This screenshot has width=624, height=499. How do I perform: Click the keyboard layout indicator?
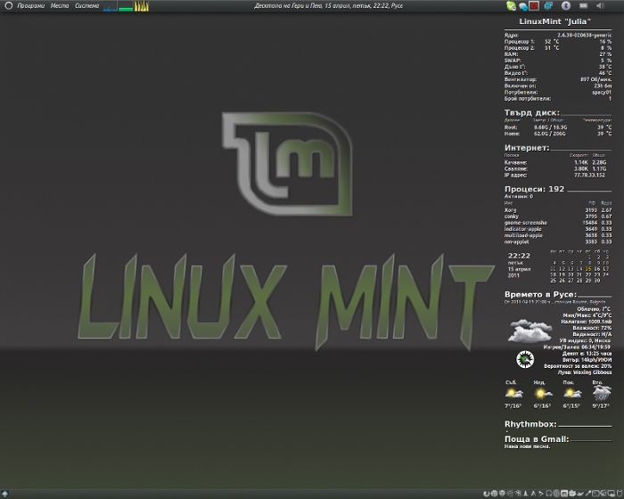point(583,5)
